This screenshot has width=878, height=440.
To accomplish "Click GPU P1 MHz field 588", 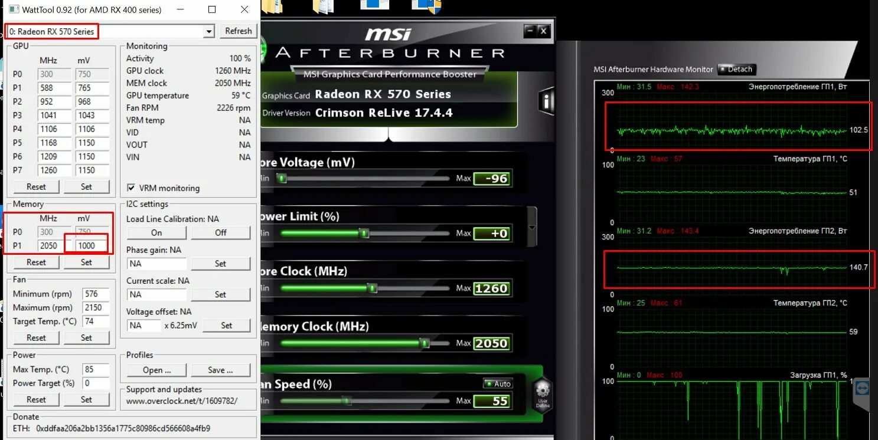I will pos(54,88).
